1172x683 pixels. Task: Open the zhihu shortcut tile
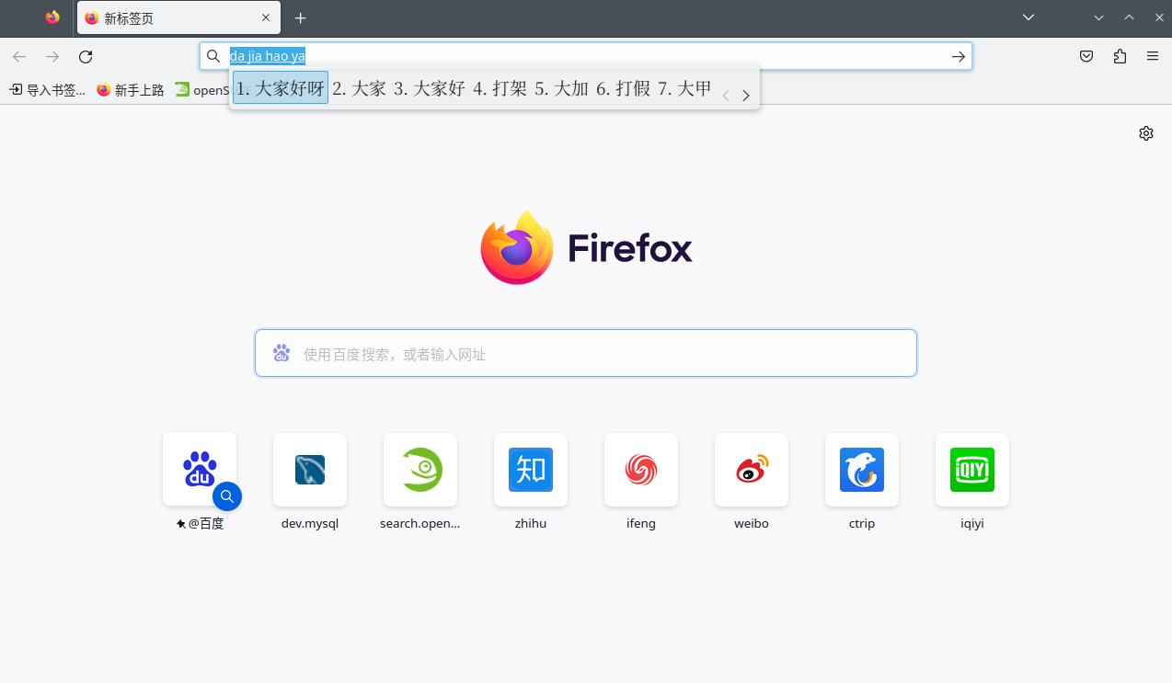coord(531,470)
